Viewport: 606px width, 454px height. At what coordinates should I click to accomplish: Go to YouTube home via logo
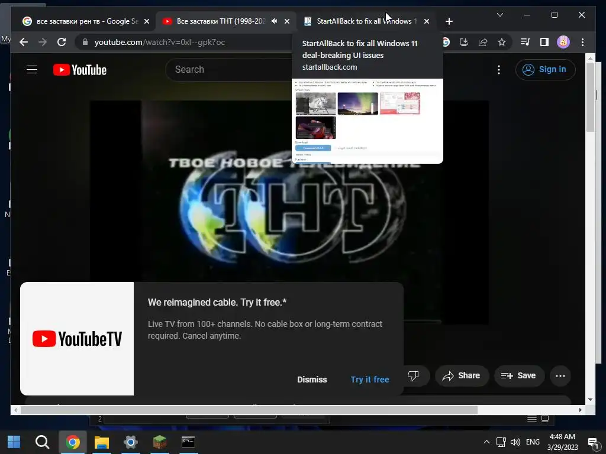pos(80,70)
